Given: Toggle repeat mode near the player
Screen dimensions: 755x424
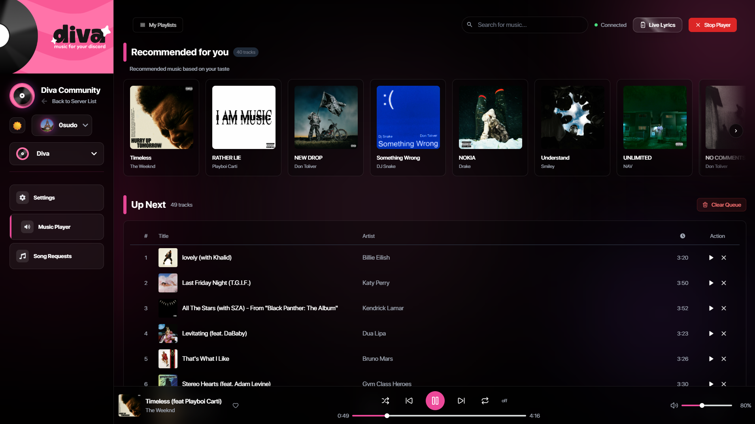Looking at the screenshot, I should [485, 400].
